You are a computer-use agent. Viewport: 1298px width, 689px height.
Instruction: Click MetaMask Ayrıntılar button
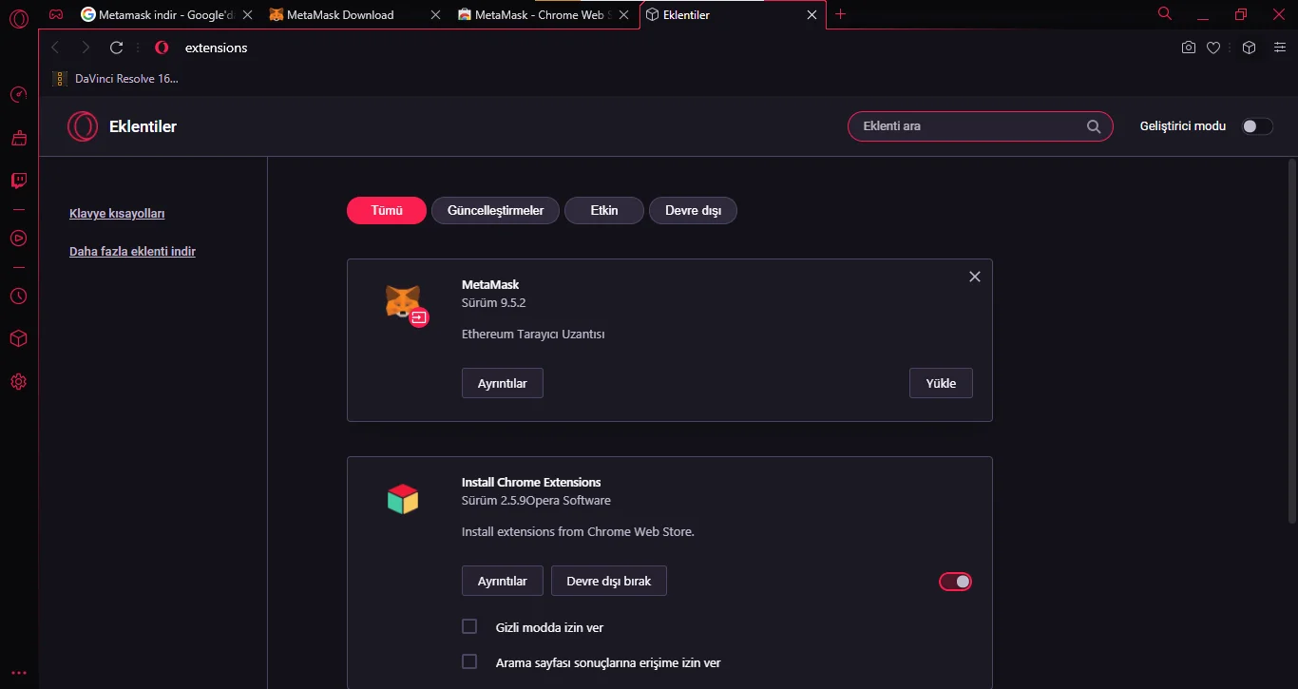pyautogui.click(x=502, y=383)
